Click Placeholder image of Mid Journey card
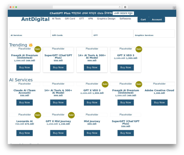Viewport: 184px width, 155px height. (92, 115)
